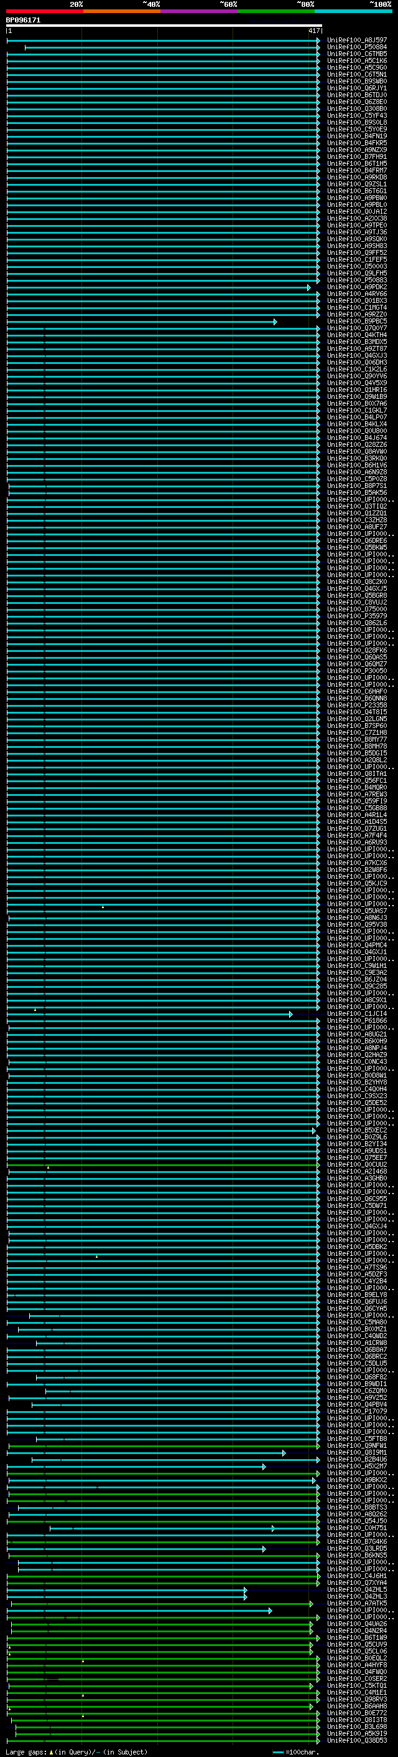
Task: Click the purple ~60% legend color bar
Action: point(198,11)
